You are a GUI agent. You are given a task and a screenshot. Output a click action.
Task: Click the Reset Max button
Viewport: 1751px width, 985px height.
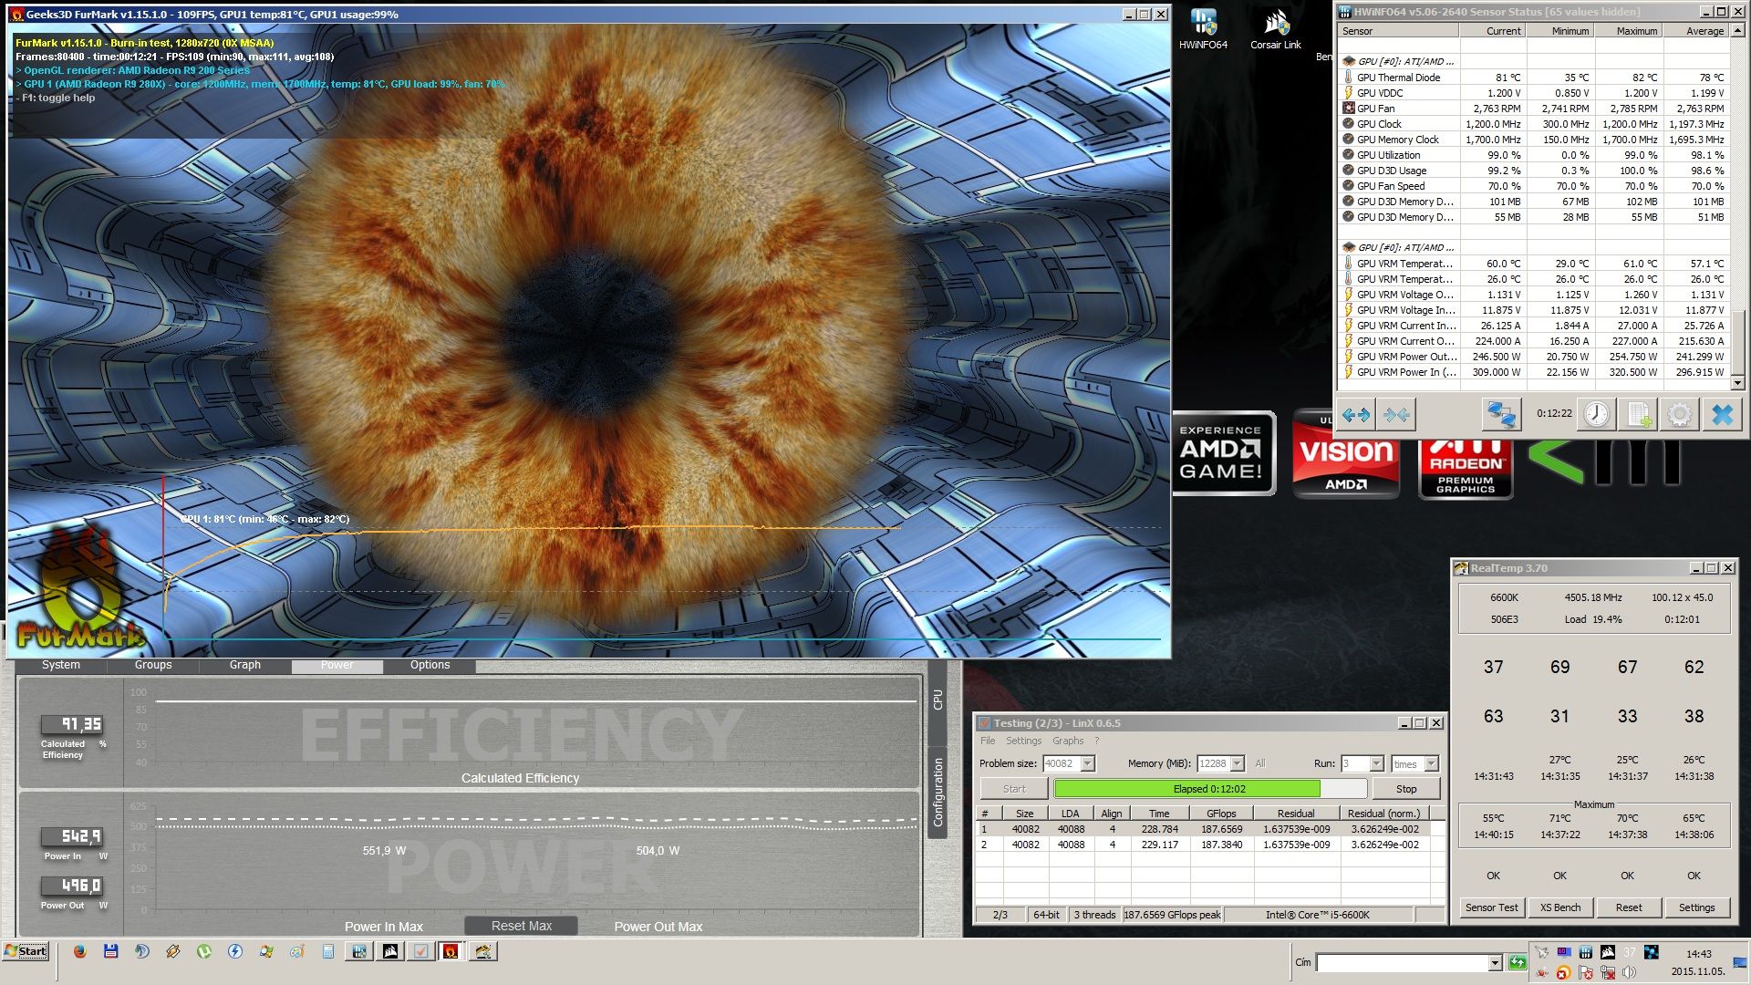pyautogui.click(x=522, y=926)
